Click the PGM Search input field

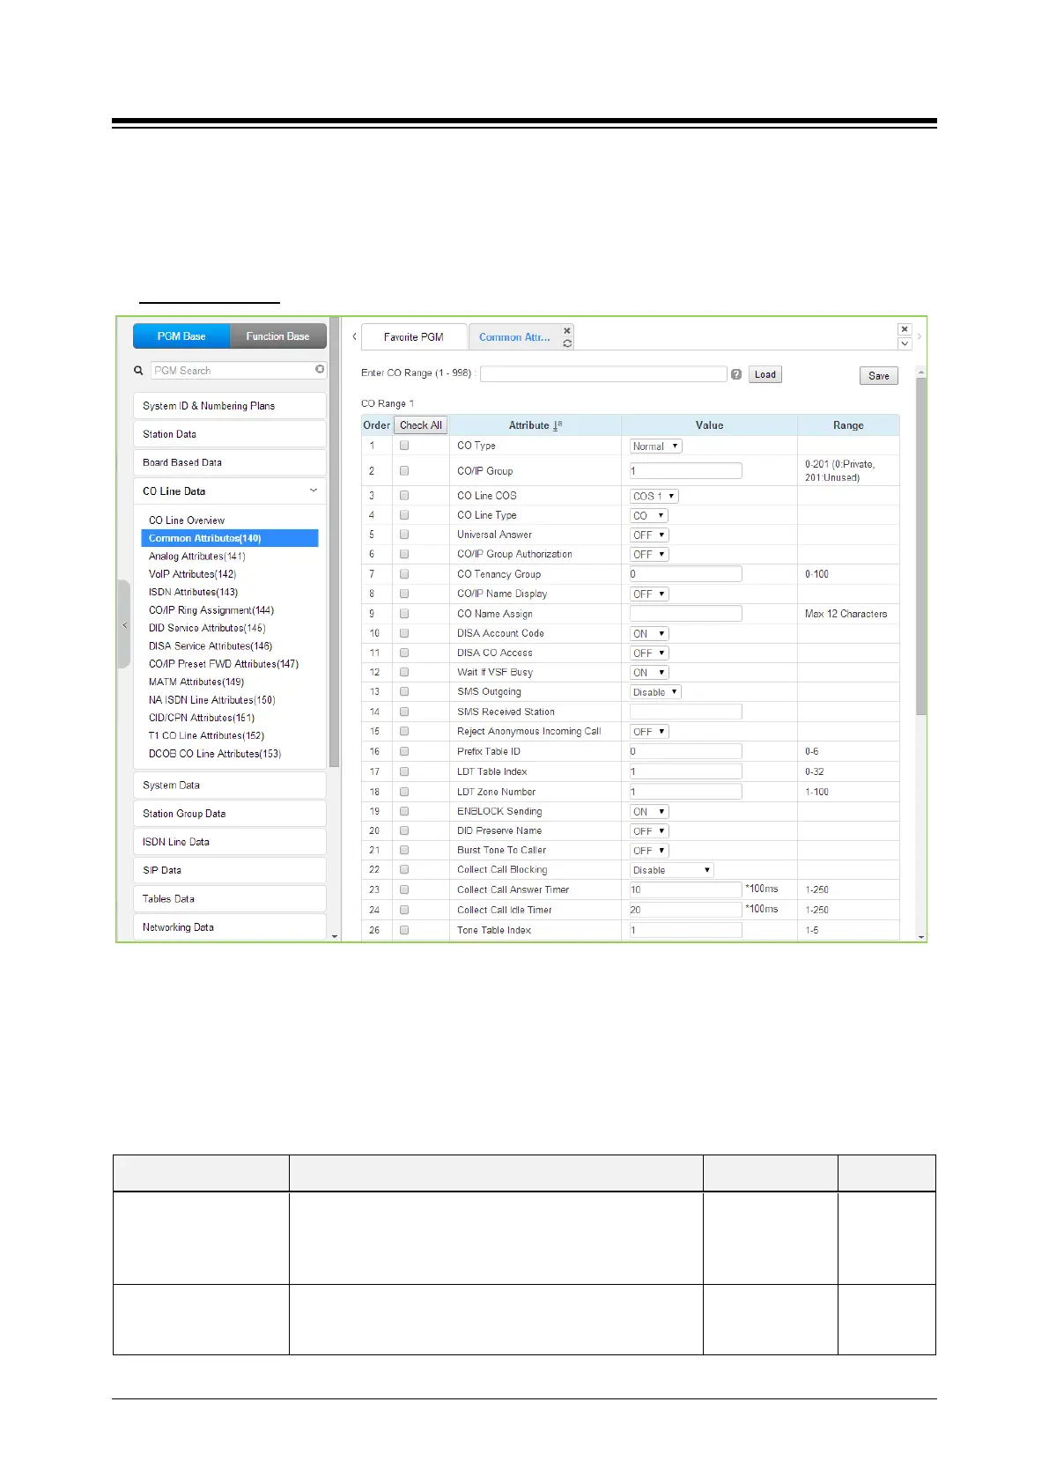pos(233,371)
